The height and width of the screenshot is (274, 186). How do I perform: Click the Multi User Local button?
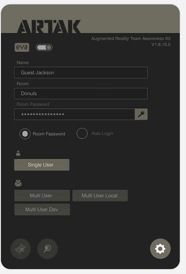100,195
